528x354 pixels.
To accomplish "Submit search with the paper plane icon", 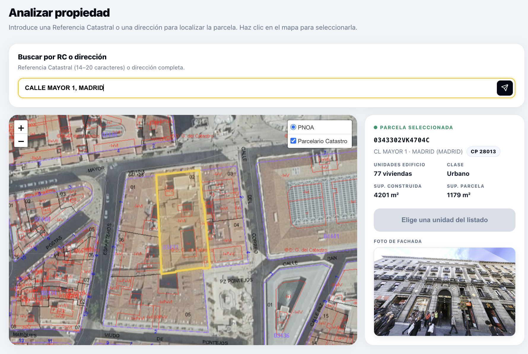I will pyautogui.click(x=505, y=88).
